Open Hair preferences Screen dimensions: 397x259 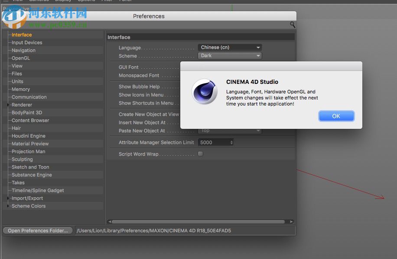tap(16, 128)
